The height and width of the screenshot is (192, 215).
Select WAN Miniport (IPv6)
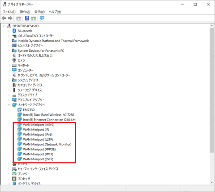click(38, 134)
